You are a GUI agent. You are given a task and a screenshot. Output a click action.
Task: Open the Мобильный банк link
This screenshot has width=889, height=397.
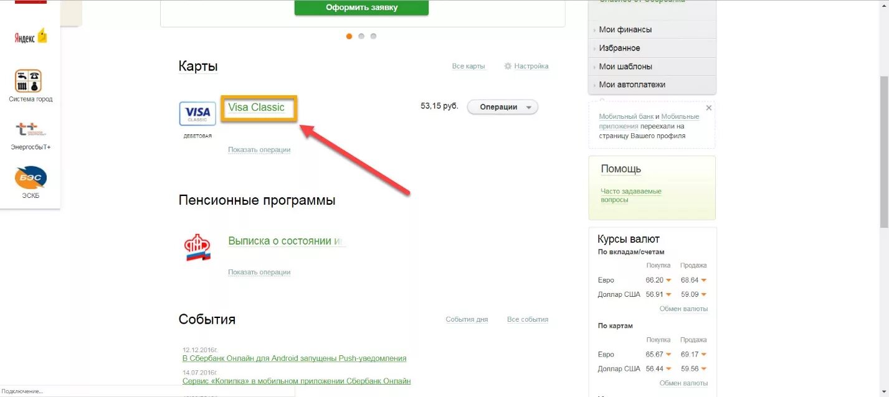click(626, 116)
